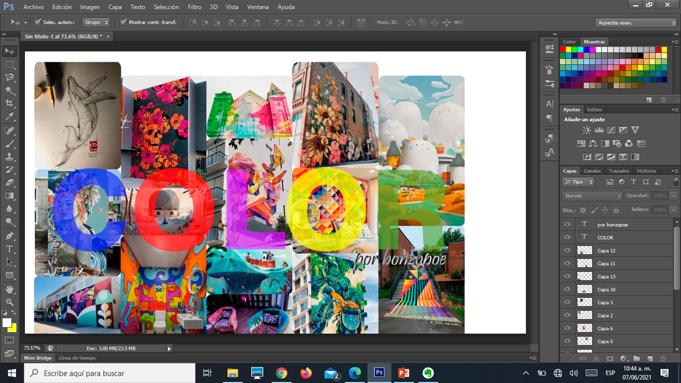Screen dimensions: 681x383
Task: Click the foreground color swatch
Action: coord(7,323)
